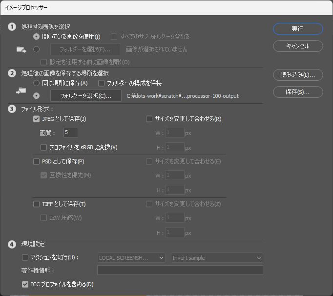The image size is (333, 296).
Task: Click the JPEG height H field
Action: coord(175,147)
